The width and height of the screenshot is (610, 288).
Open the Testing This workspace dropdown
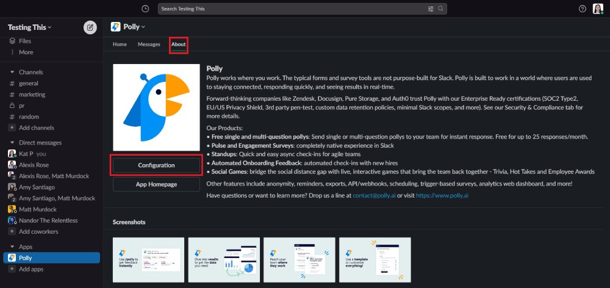coord(29,27)
